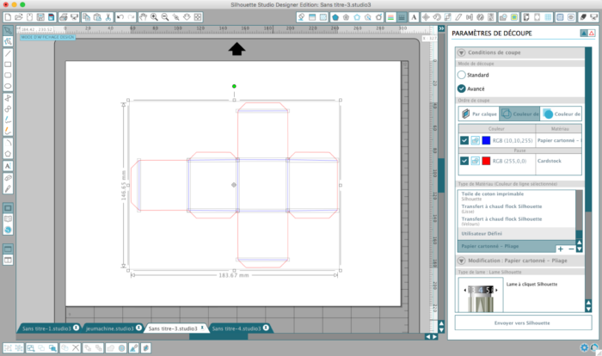Open the jeumachine.studio3 tab
Image resolution: width=602 pixels, height=356 pixels.
(x=109, y=328)
